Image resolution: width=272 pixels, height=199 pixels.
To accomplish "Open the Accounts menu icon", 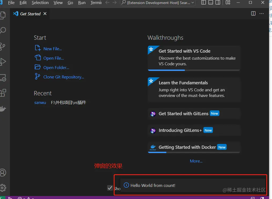I will click(x=3, y=173).
